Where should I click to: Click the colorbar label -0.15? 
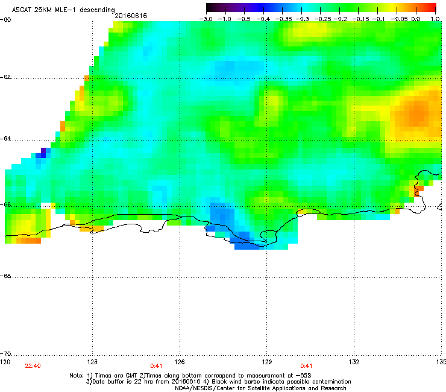point(360,19)
